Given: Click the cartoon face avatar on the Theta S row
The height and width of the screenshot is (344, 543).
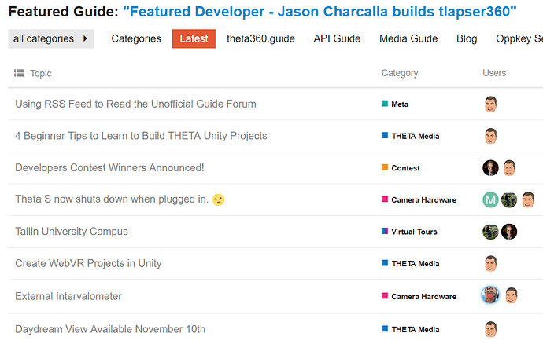Looking at the screenshot, I should [x=528, y=199].
